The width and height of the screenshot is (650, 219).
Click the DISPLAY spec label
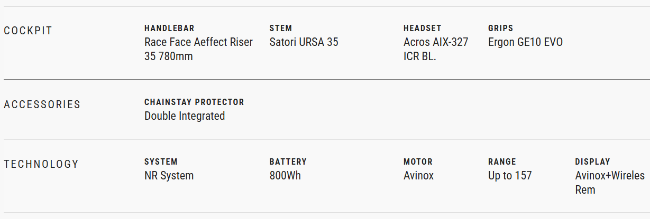[592, 162]
